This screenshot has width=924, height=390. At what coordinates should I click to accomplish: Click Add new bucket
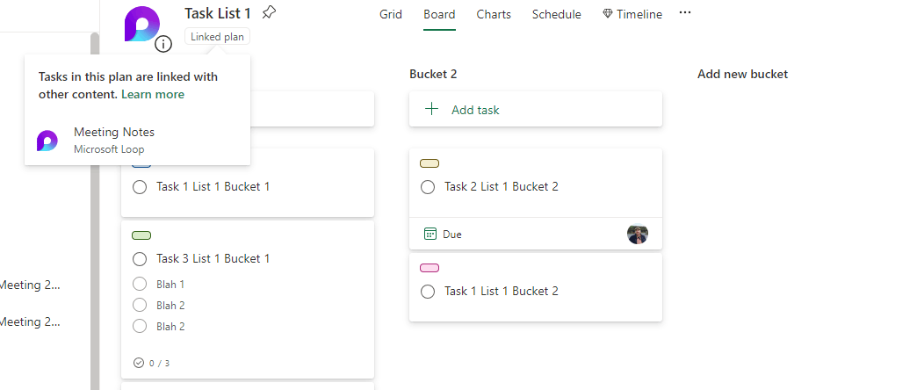742,75
